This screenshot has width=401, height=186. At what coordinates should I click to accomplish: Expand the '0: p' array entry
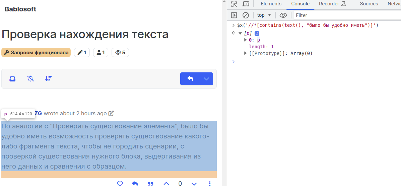(246, 40)
